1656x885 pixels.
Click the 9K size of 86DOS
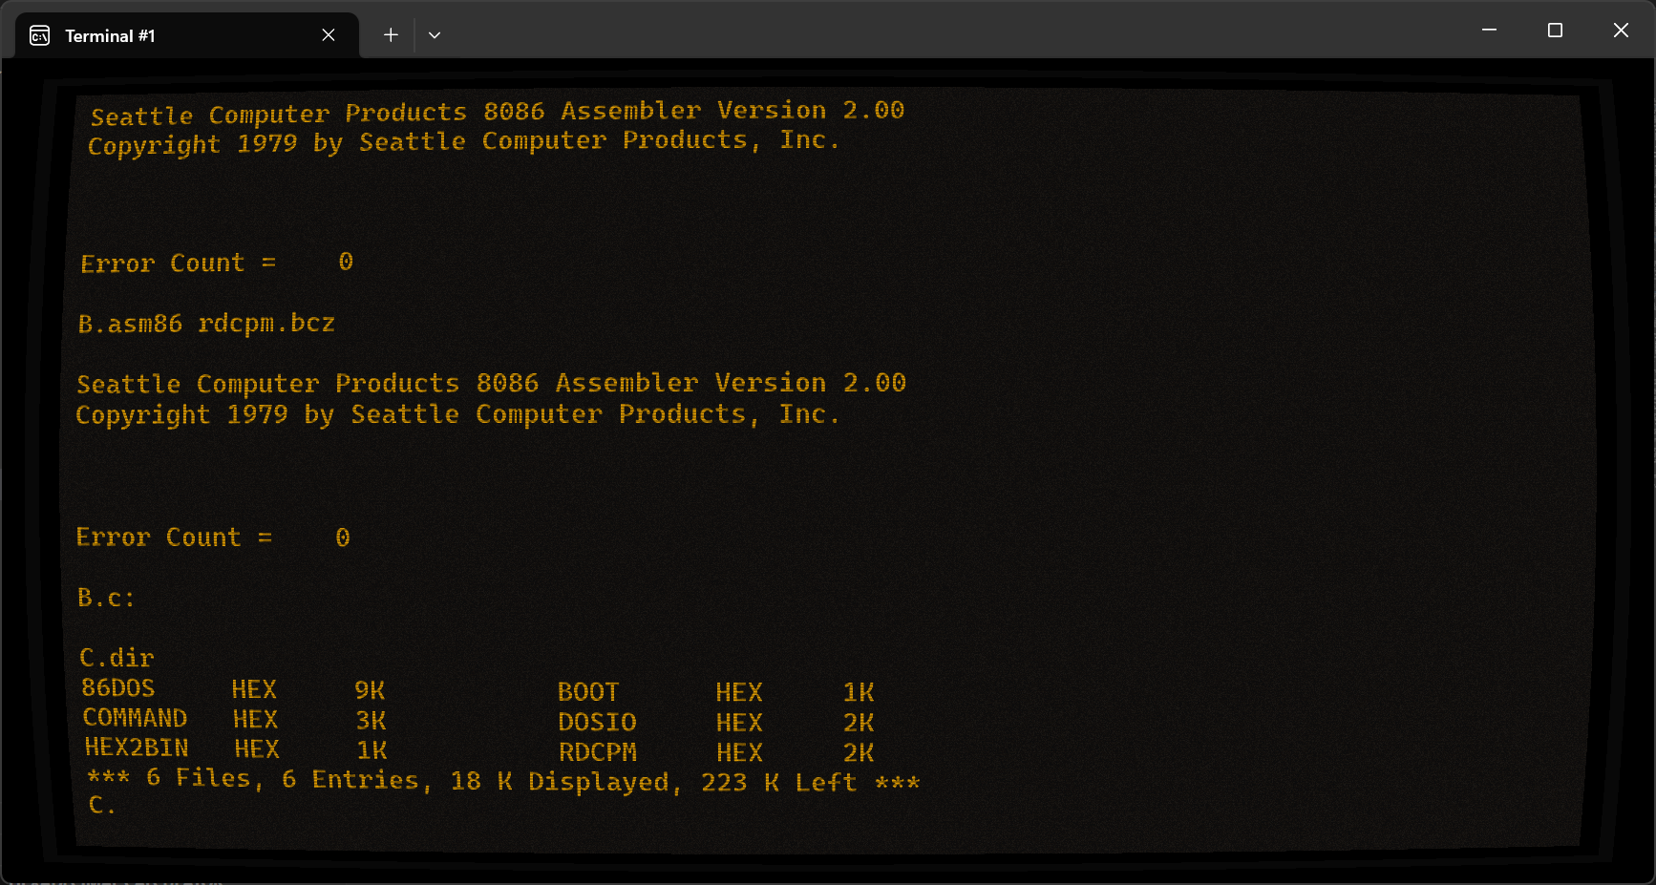[x=370, y=690]
